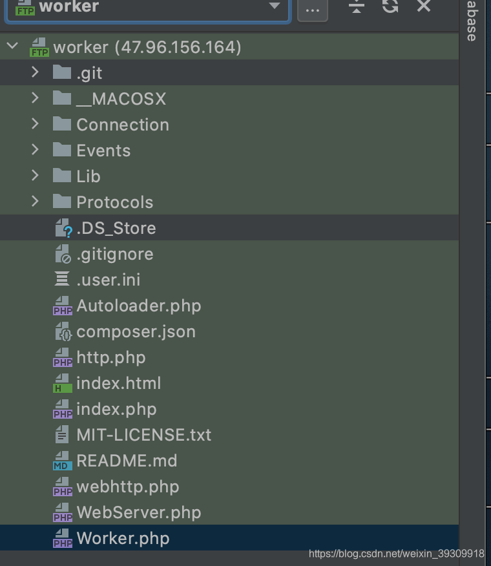This screenshot has width=491, height=566.
Task: Click the text file icon beside .user.ini
Action: [x=63, y=279]
